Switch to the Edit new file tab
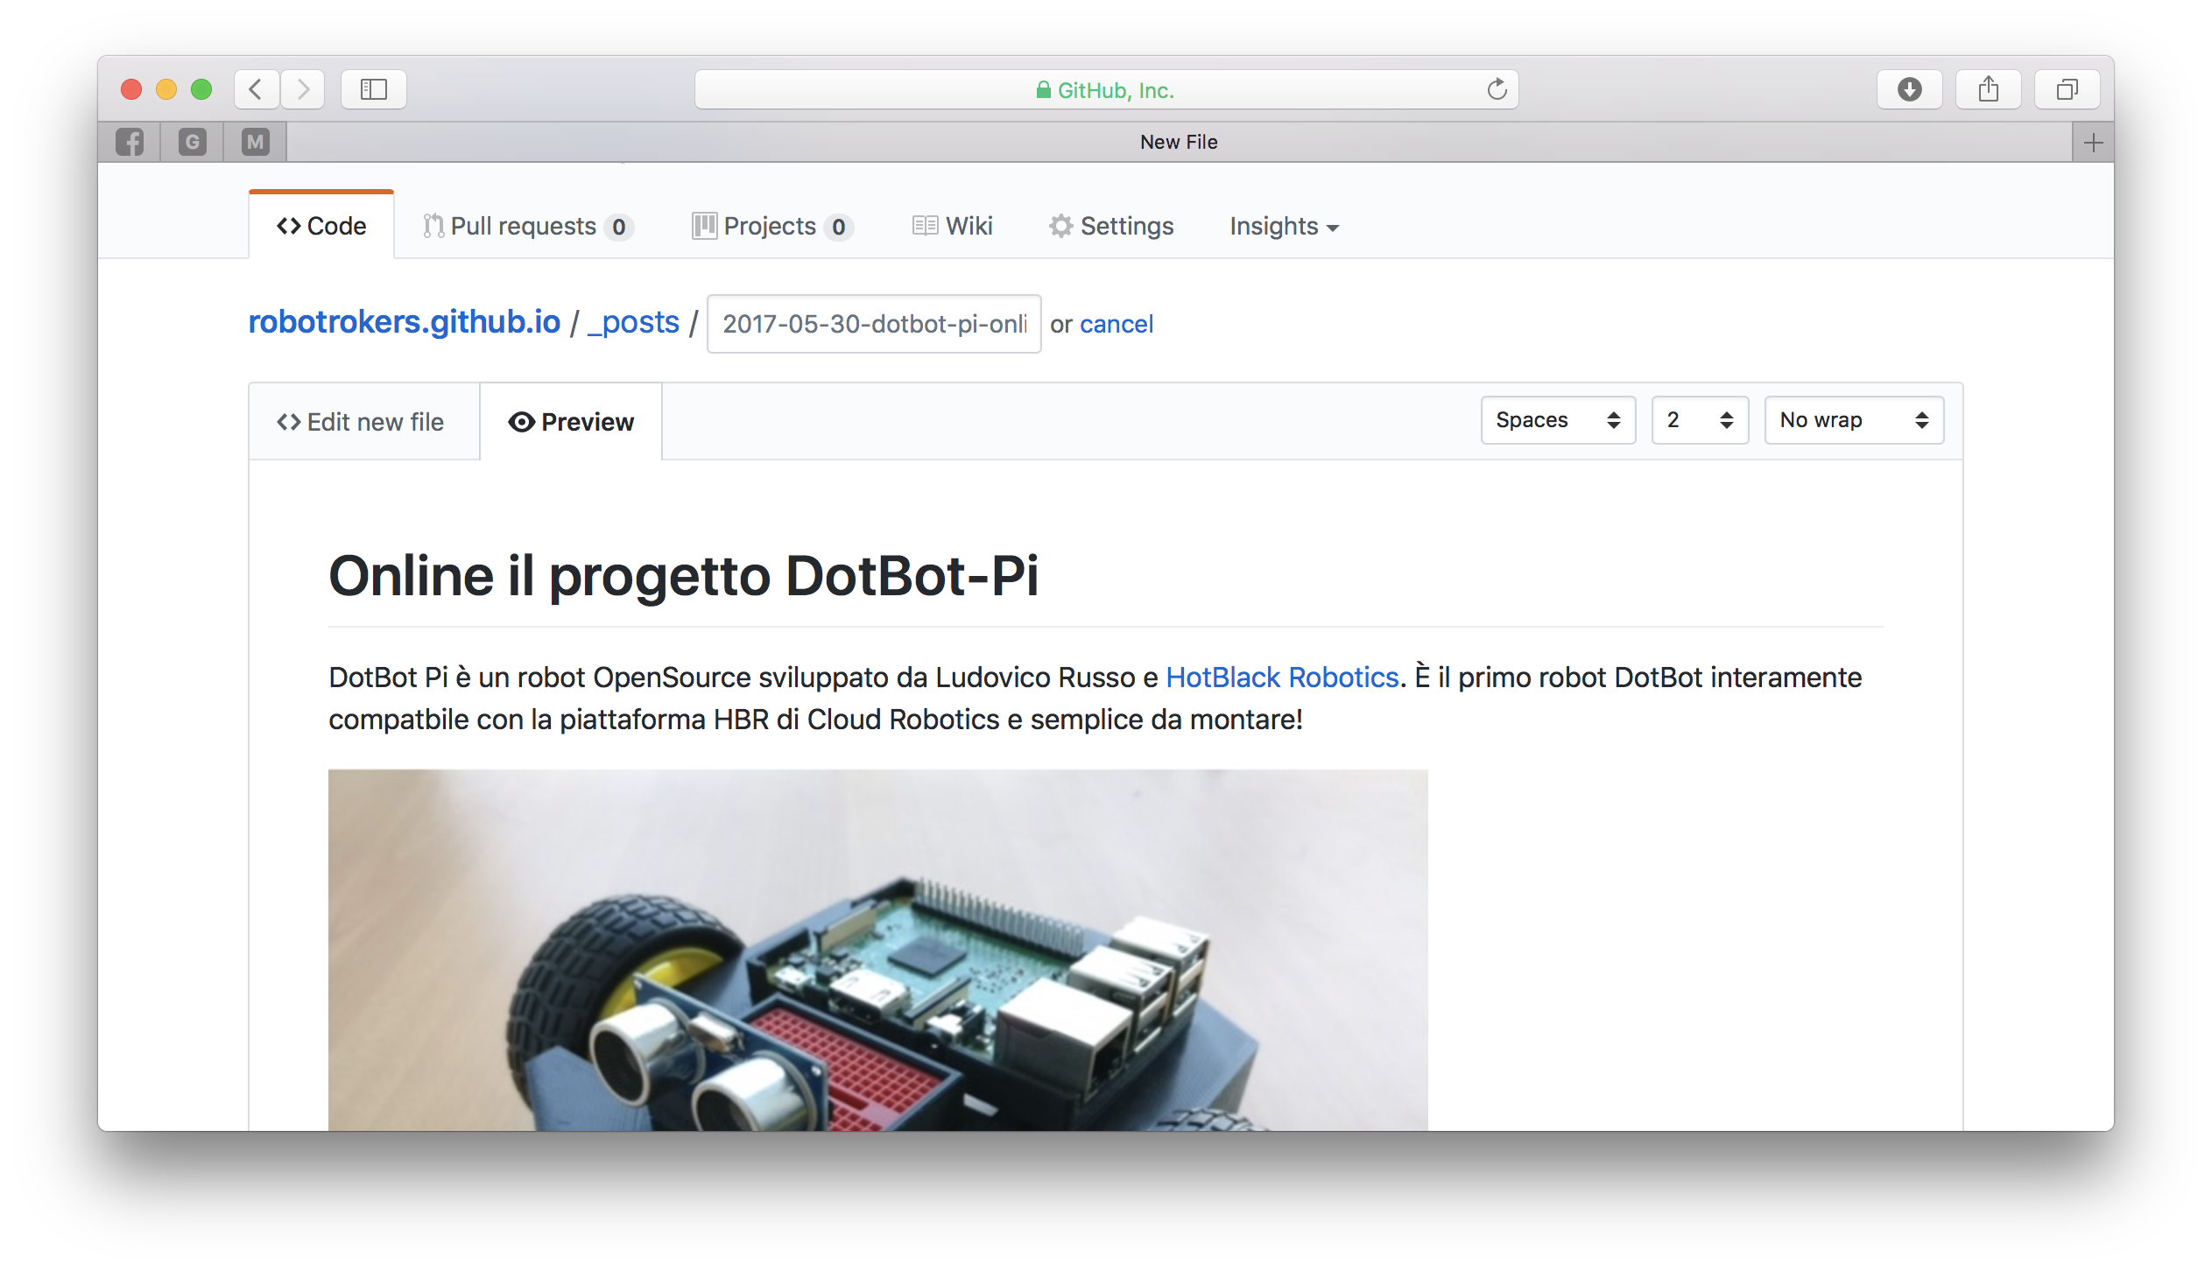The width and height of the screenshot is (2212, 1271). pyautogui.click(x=361, y=422)
